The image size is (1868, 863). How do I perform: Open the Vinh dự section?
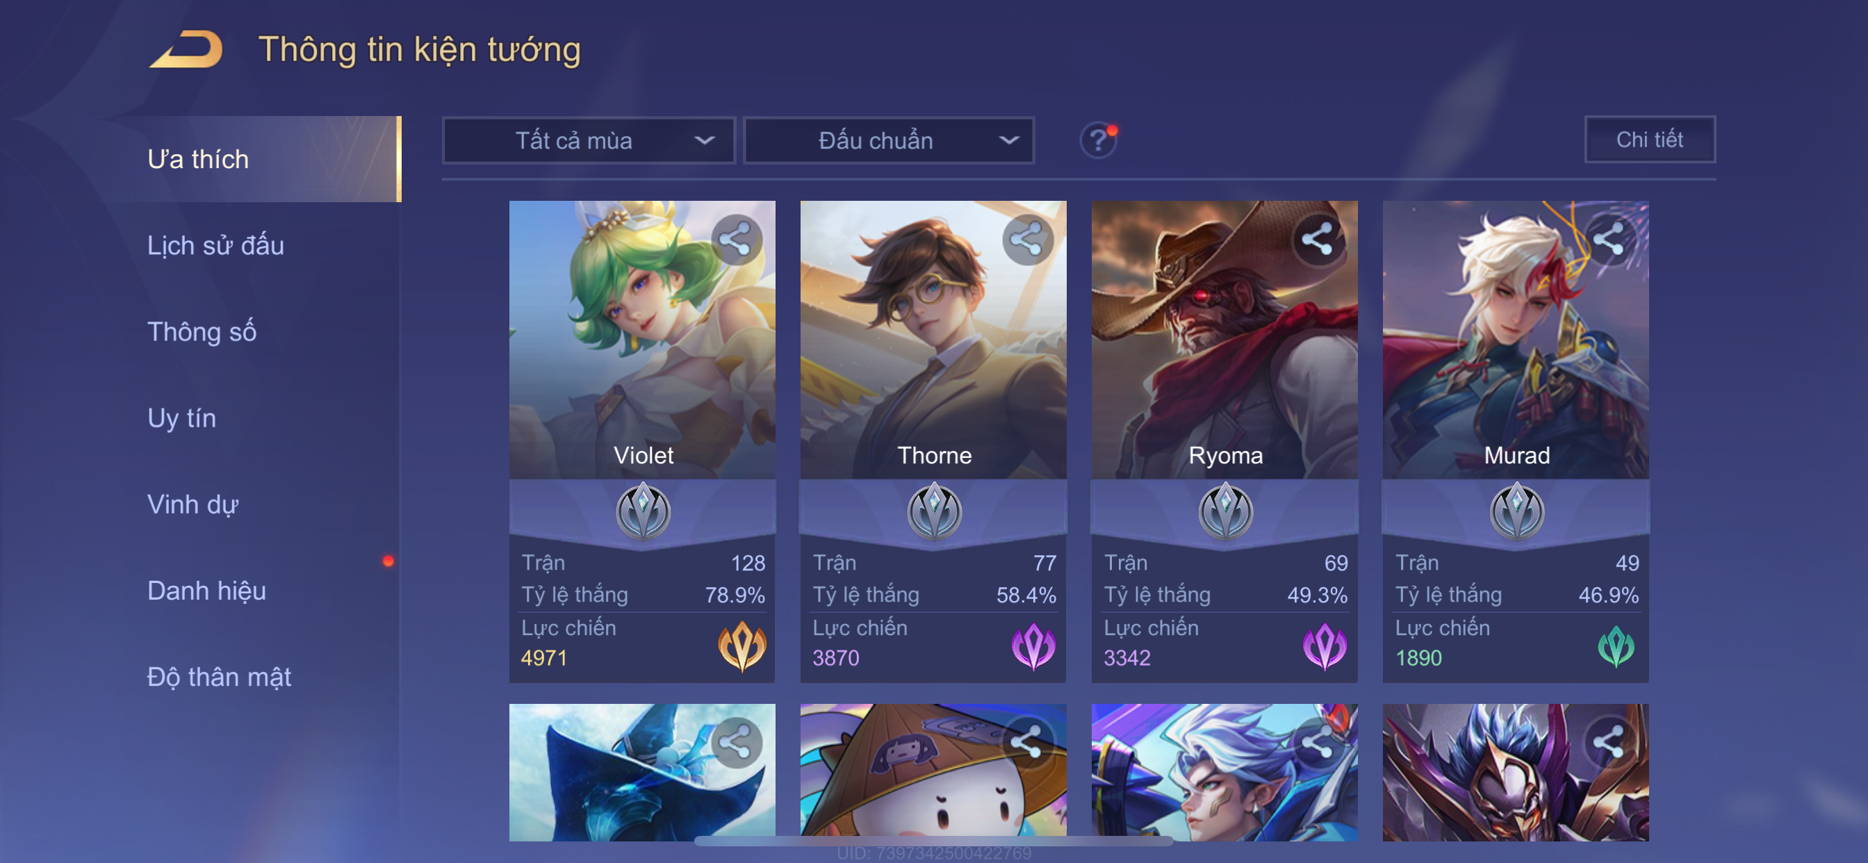pyautogui.click(x=193, y=504)
